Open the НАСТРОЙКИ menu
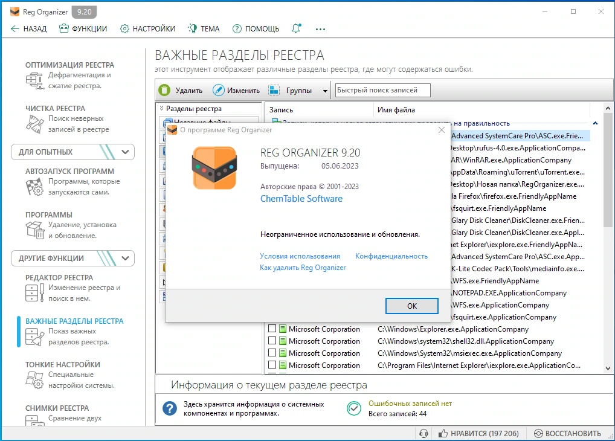 [148, 28]
